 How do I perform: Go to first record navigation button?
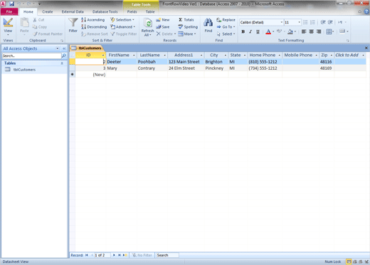tap(87, 255)
